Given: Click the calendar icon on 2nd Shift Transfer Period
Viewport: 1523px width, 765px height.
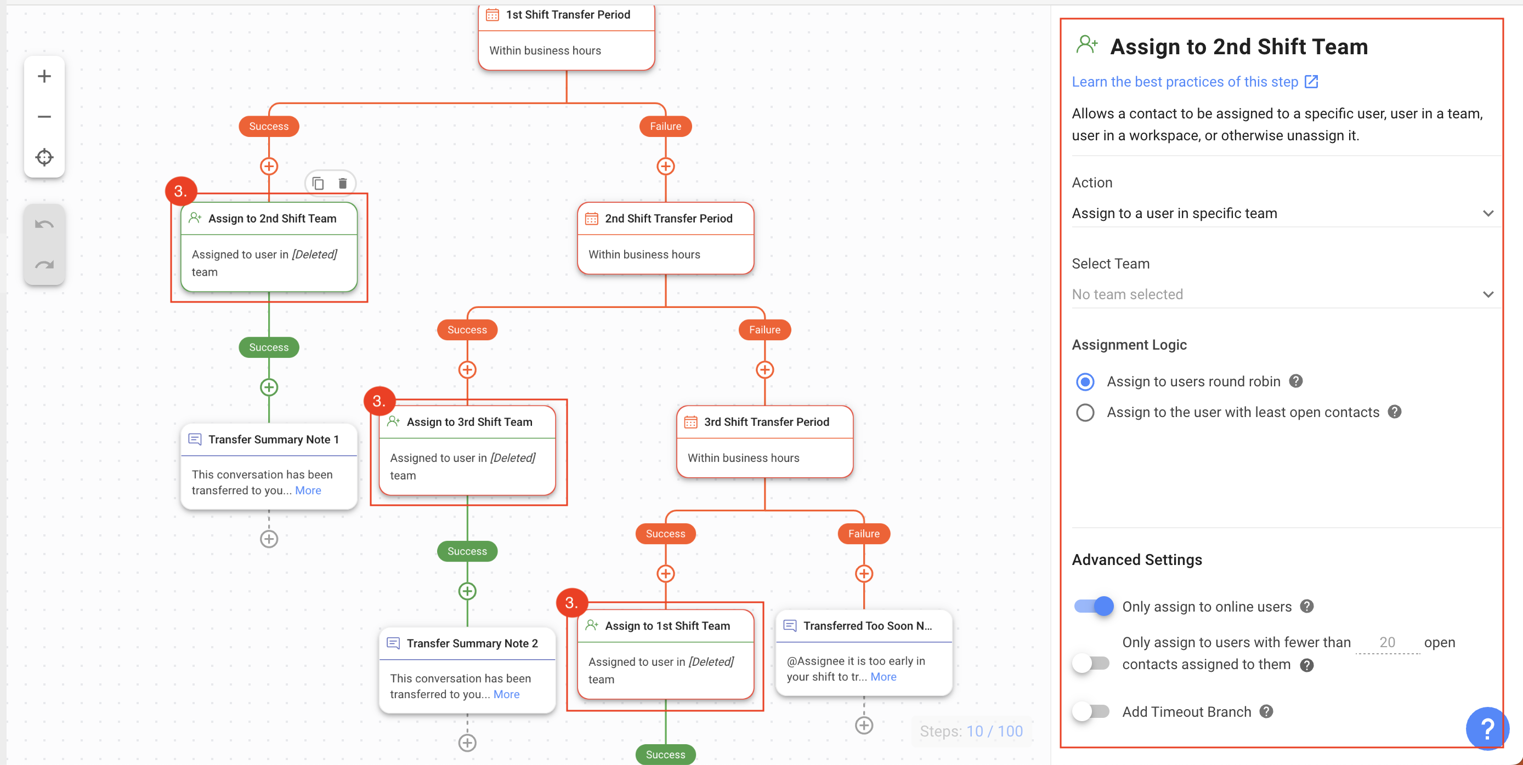Looking at the screenshot, I should (593, 218).
